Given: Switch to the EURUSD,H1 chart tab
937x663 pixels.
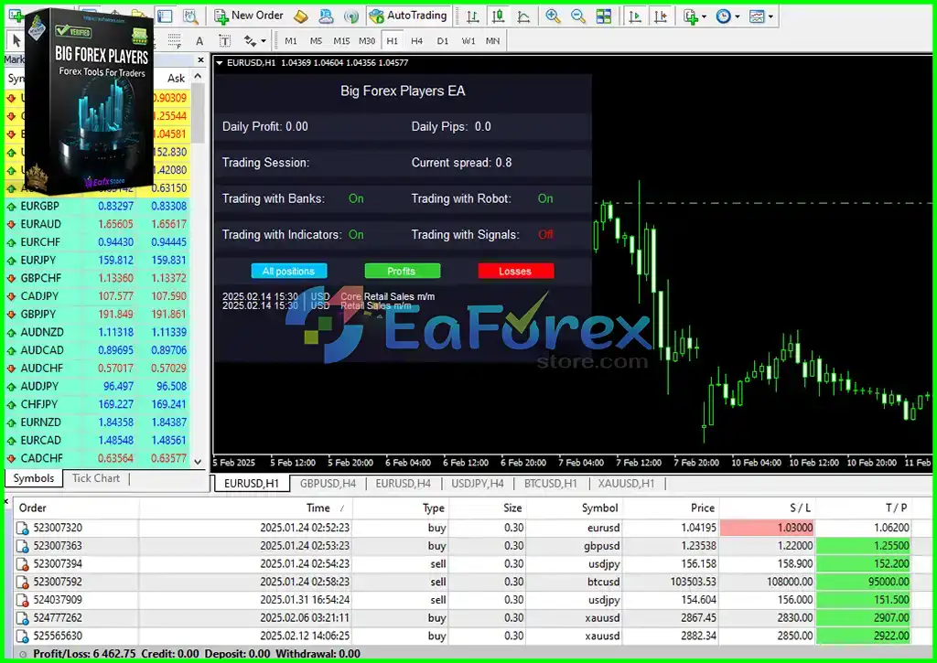Looking at the screenshot, I should click(252, 483).
